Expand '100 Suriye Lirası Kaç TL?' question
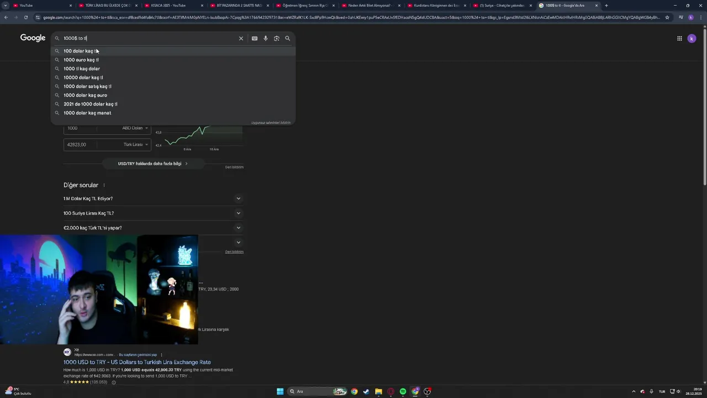Image resolution: width=707 pixels, height=398 pixels. [153, 213]
